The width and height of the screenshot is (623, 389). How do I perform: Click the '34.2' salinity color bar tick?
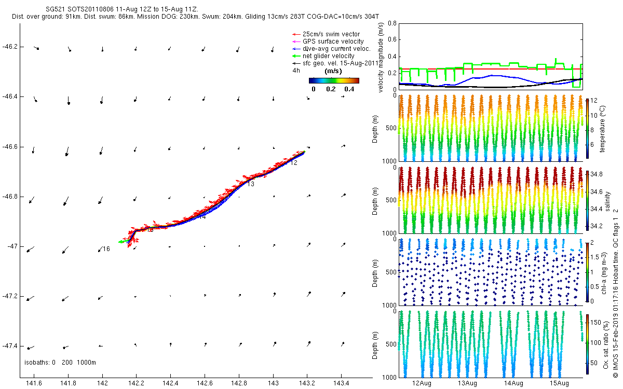pos(596,226)
